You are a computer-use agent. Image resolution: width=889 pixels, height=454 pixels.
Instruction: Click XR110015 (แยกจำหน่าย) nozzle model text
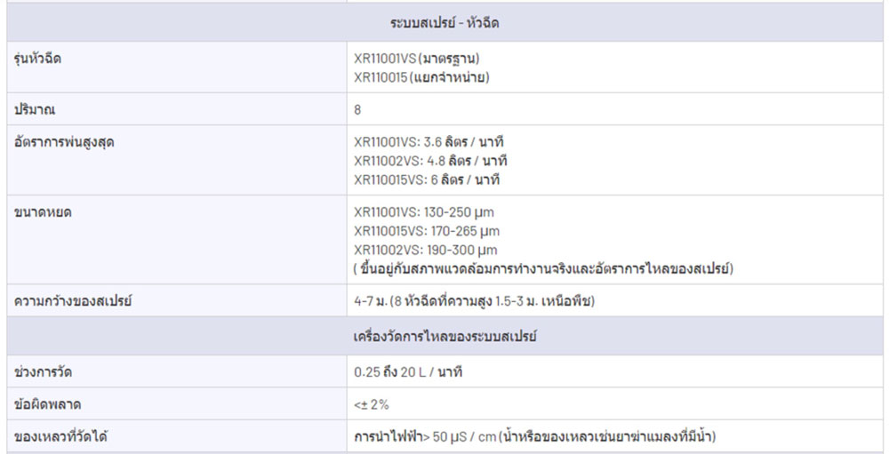tap(421, 77)
